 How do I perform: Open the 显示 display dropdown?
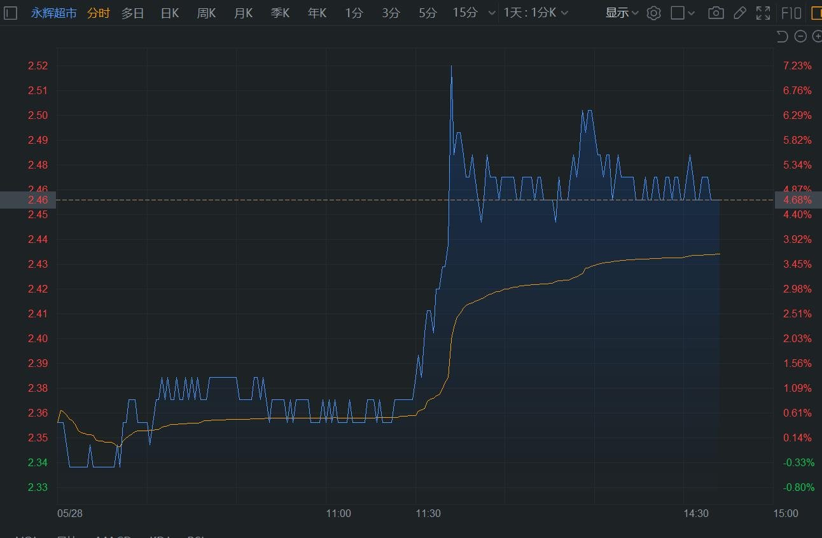[622, 13]
